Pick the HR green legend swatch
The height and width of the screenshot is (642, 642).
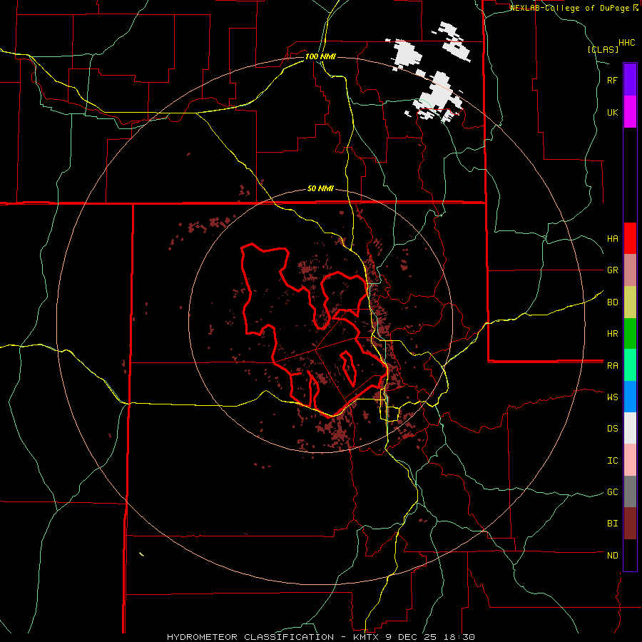(630, 334)
